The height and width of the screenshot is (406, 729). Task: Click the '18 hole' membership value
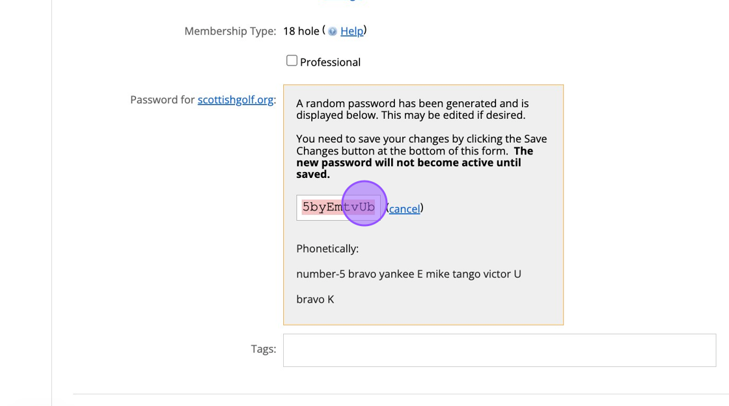click(x=301, y=31)
